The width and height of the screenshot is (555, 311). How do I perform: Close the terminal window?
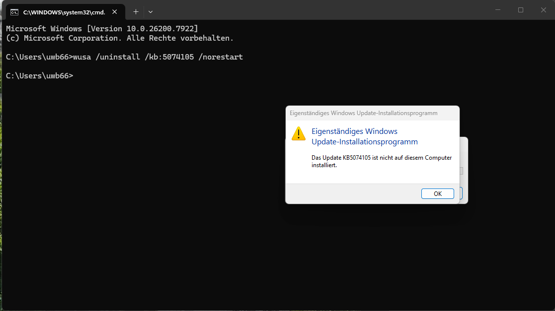[543, 10]
